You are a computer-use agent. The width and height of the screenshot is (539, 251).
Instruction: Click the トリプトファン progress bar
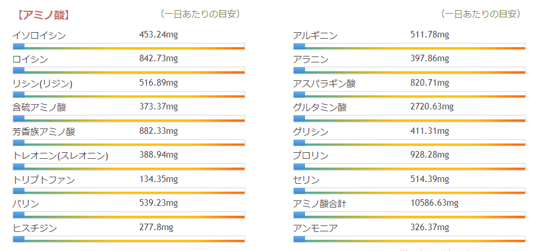pos(128,192)
